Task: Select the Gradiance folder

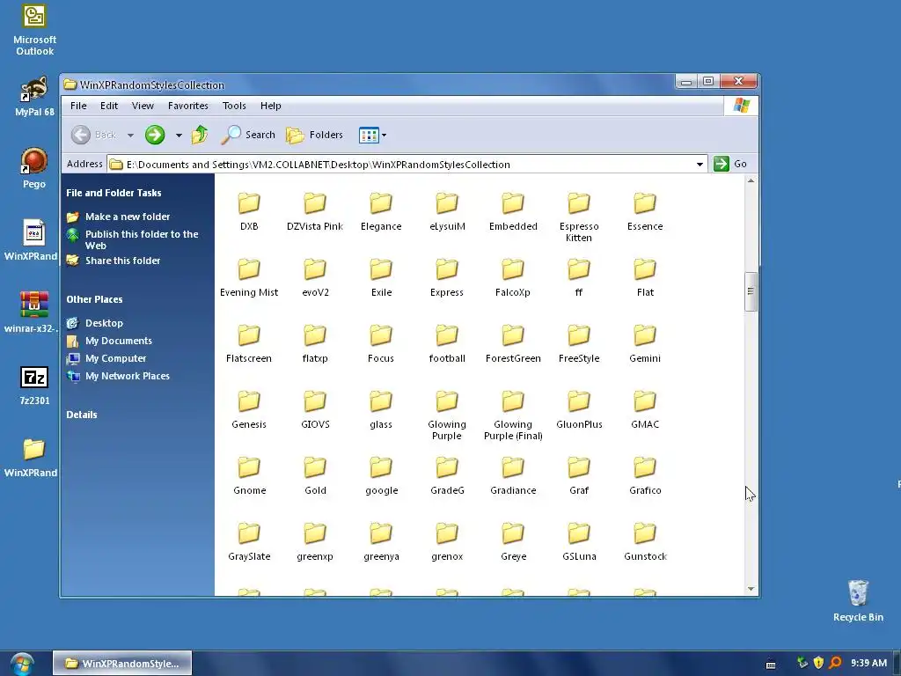Action: point(513,476)
